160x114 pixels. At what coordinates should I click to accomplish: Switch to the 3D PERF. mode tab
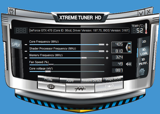click(x=143, y=62)
